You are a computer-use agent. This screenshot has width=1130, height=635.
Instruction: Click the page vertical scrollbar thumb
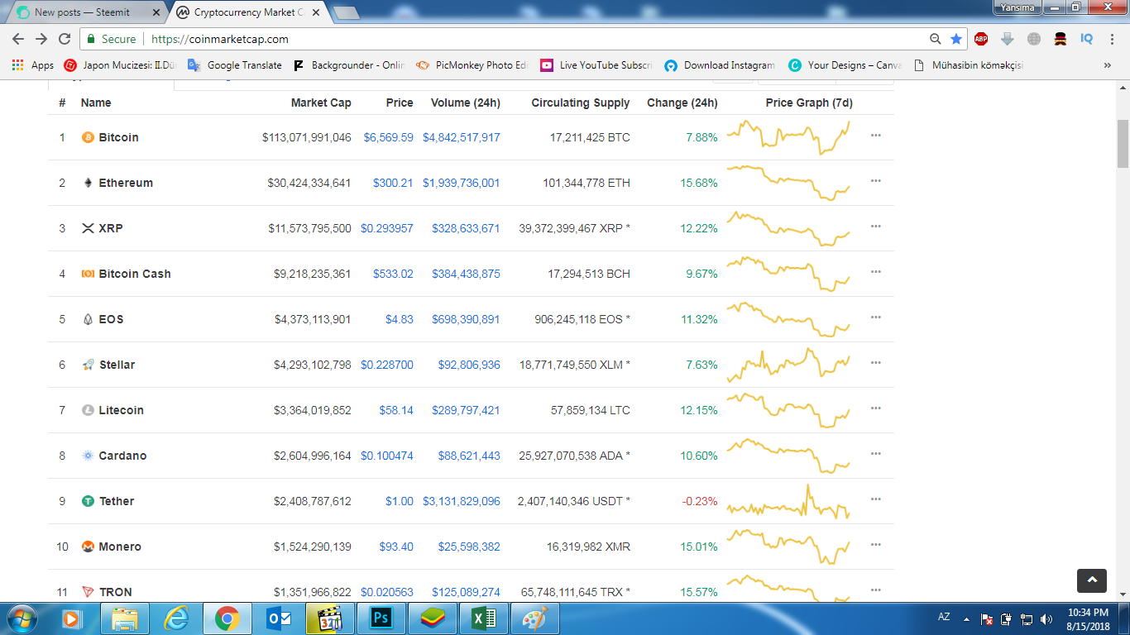tap(1123, 144)
